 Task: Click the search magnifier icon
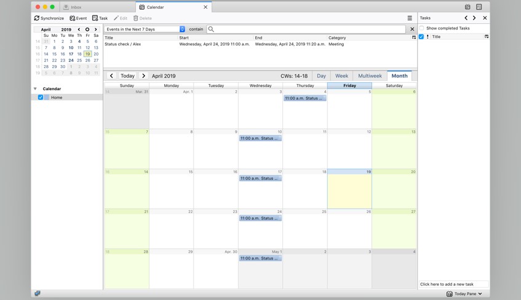tap(211, 29)
